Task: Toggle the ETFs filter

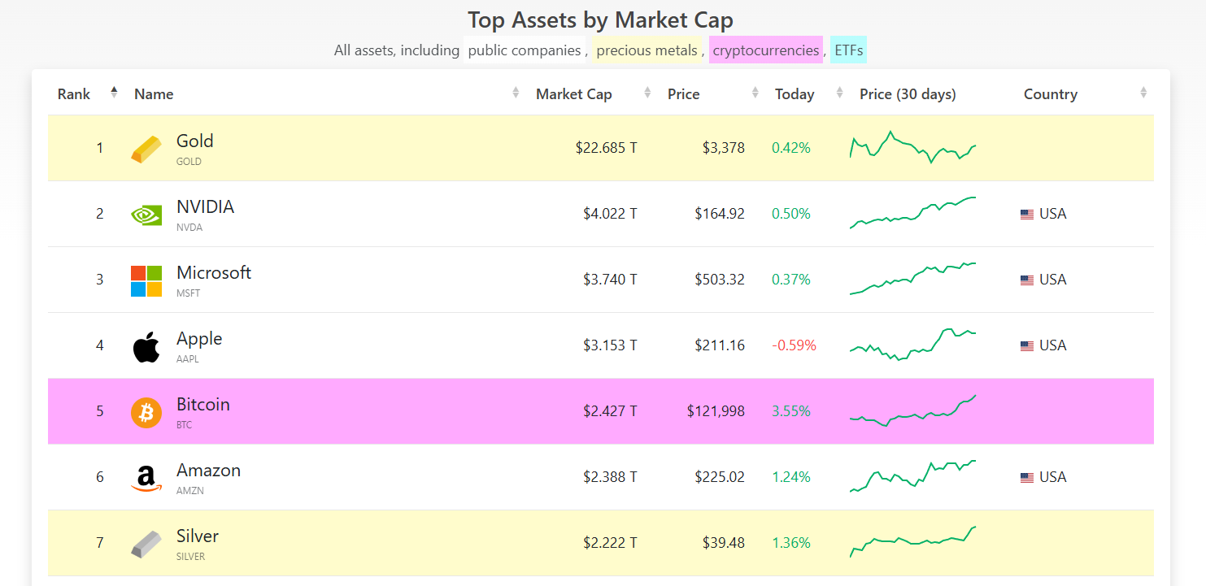Action: pos(848,50)
